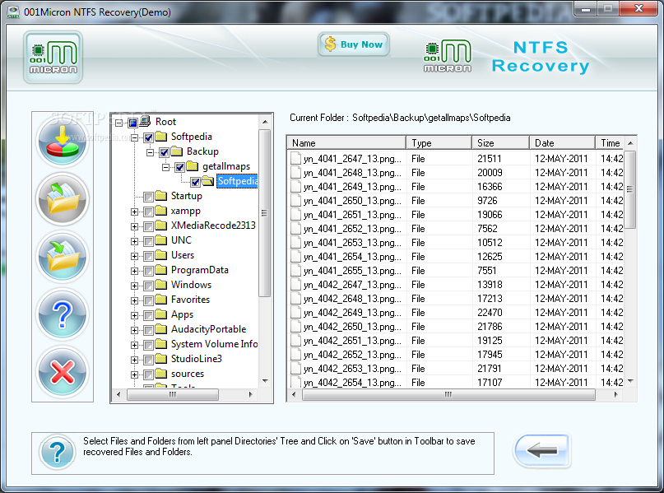Expand the xampp tree node

point(134,212)
